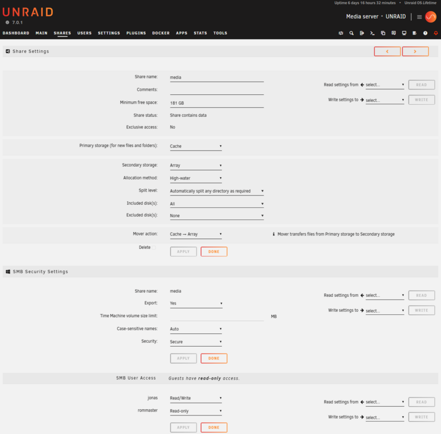Screen dimensions: 441x434
Task: Open the Tools tab
Action: 220,33
